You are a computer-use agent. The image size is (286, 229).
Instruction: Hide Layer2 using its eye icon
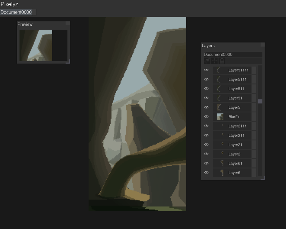pos(206,154)
